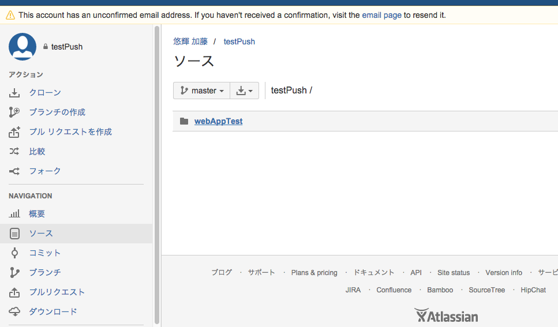558x327 pixels.
Task: Open Plans & pricing footer link
Action: click(x=314, y=273)
